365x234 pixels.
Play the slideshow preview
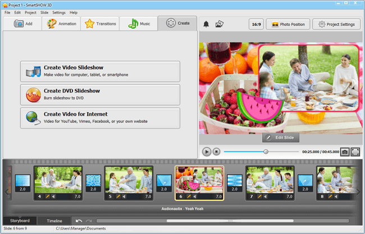pyautogui.click(x=207, y=152)
